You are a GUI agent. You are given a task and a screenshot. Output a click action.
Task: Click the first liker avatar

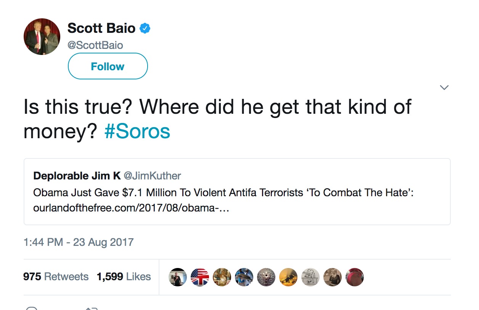177,277
